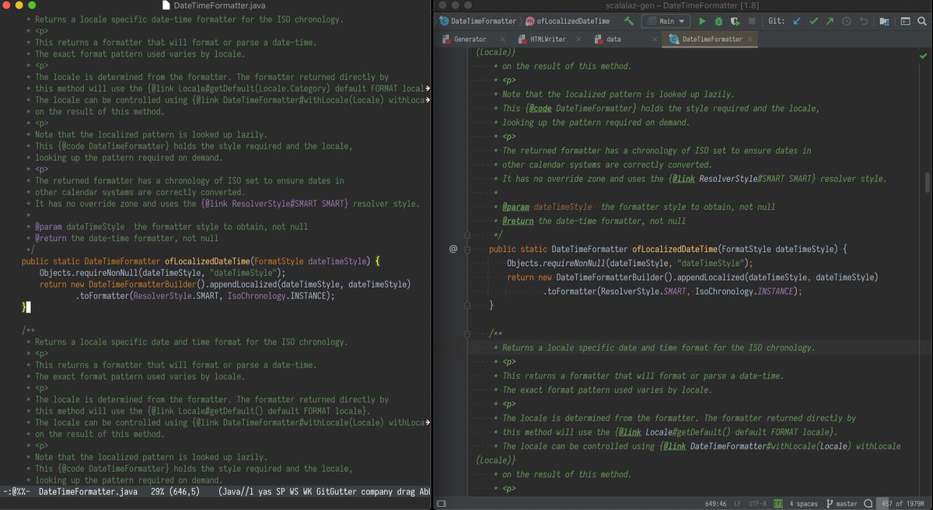Click the highlighted closing brace in Emacs
The image size is (933, 510).
(x=24, y=308)
